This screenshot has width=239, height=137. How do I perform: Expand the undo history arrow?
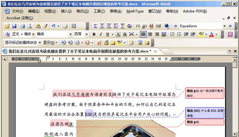(58, 26)
